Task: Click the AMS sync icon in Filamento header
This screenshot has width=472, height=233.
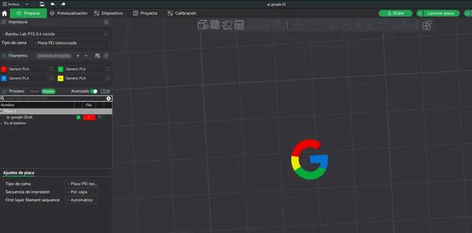Action: (x=97, y=55)
